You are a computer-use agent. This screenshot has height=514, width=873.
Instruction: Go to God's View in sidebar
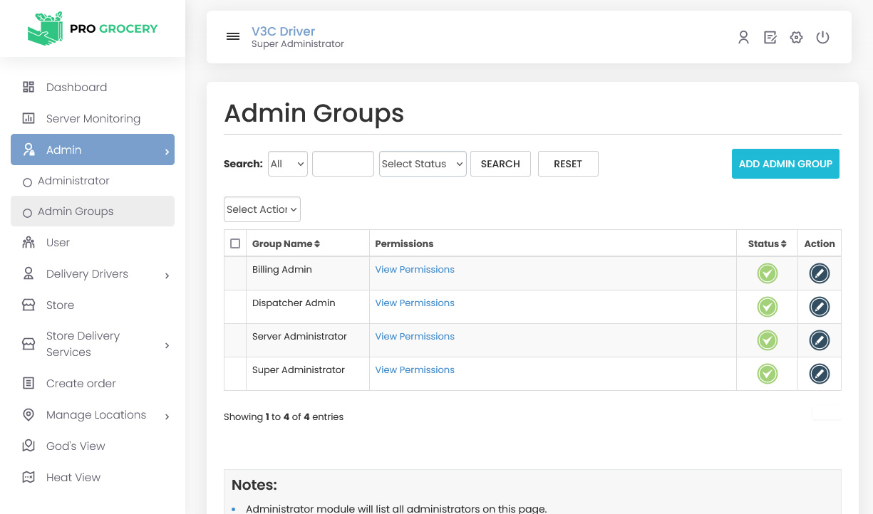pyautogui.click(x=76, y=446)
